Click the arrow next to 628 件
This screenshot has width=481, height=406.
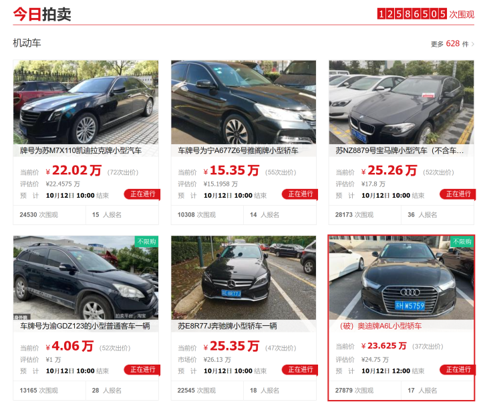tap(473, 44)
